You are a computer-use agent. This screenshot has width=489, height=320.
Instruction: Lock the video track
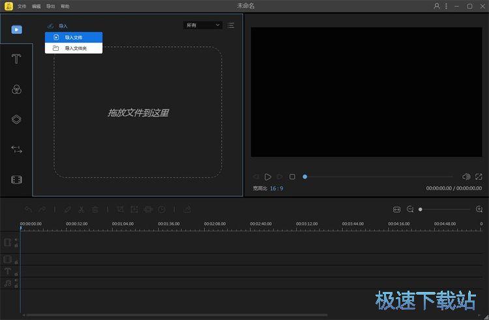16,246
